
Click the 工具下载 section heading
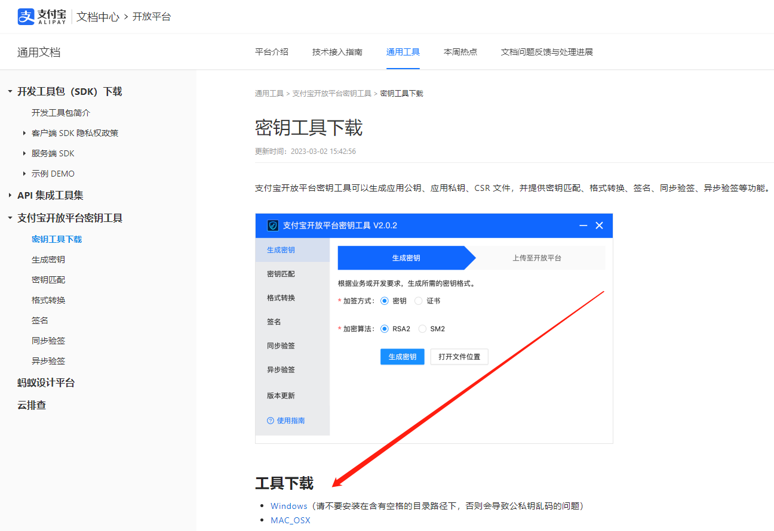coord(284,483)
